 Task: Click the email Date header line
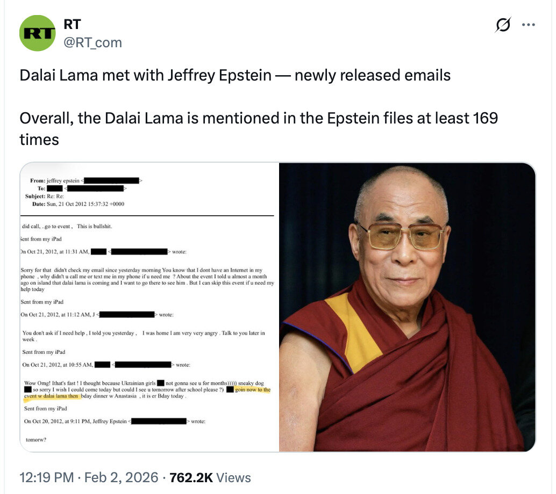point(78,204)
